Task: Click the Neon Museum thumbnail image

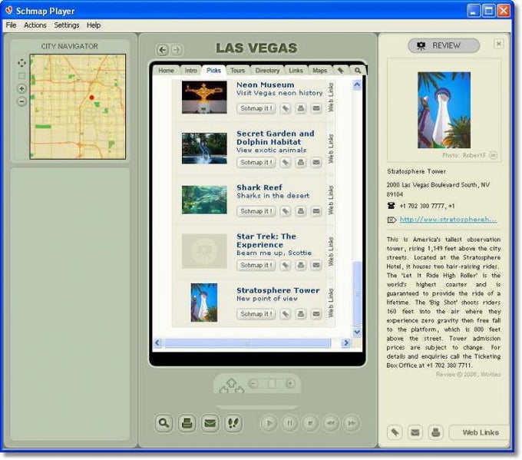Action: 204,98
